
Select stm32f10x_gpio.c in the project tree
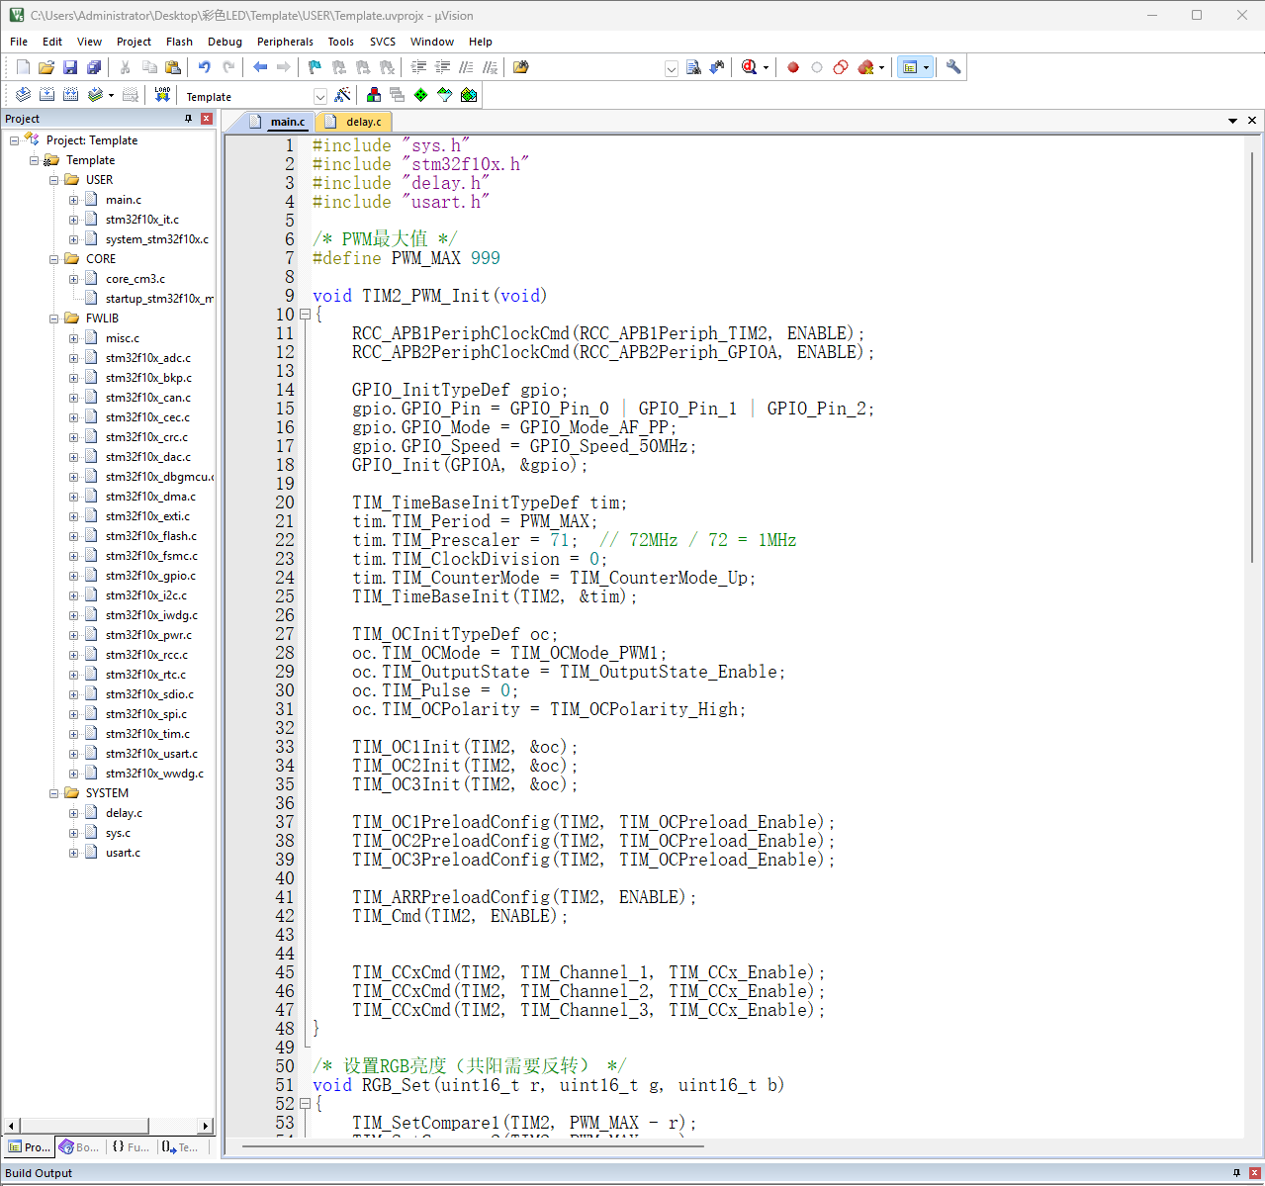point(150,576)
